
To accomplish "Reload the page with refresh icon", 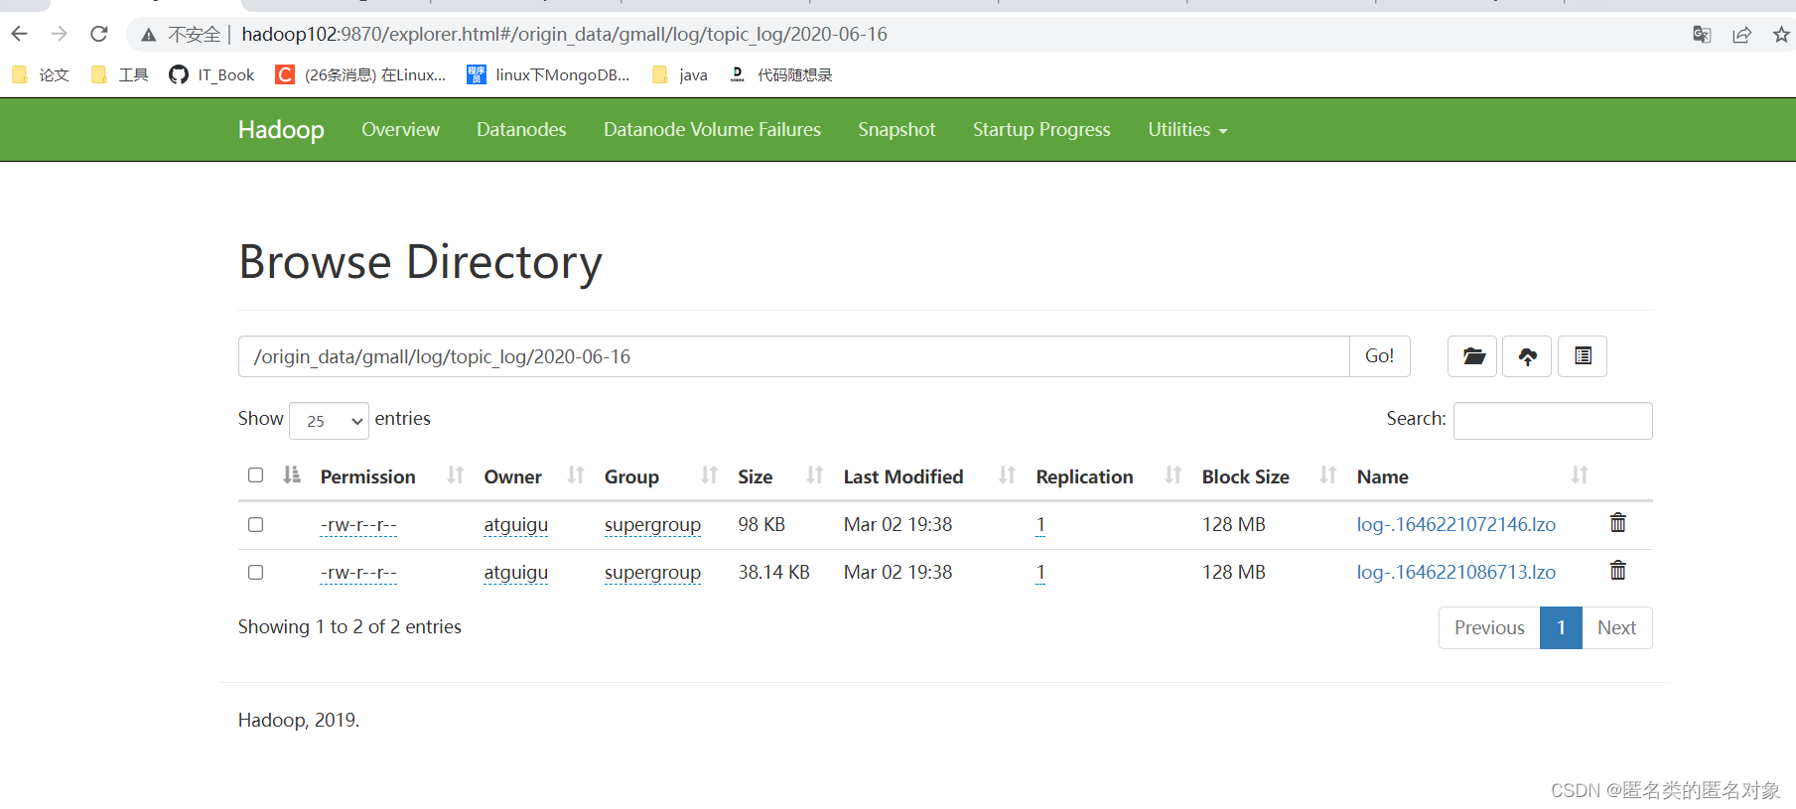I will 99,34.
